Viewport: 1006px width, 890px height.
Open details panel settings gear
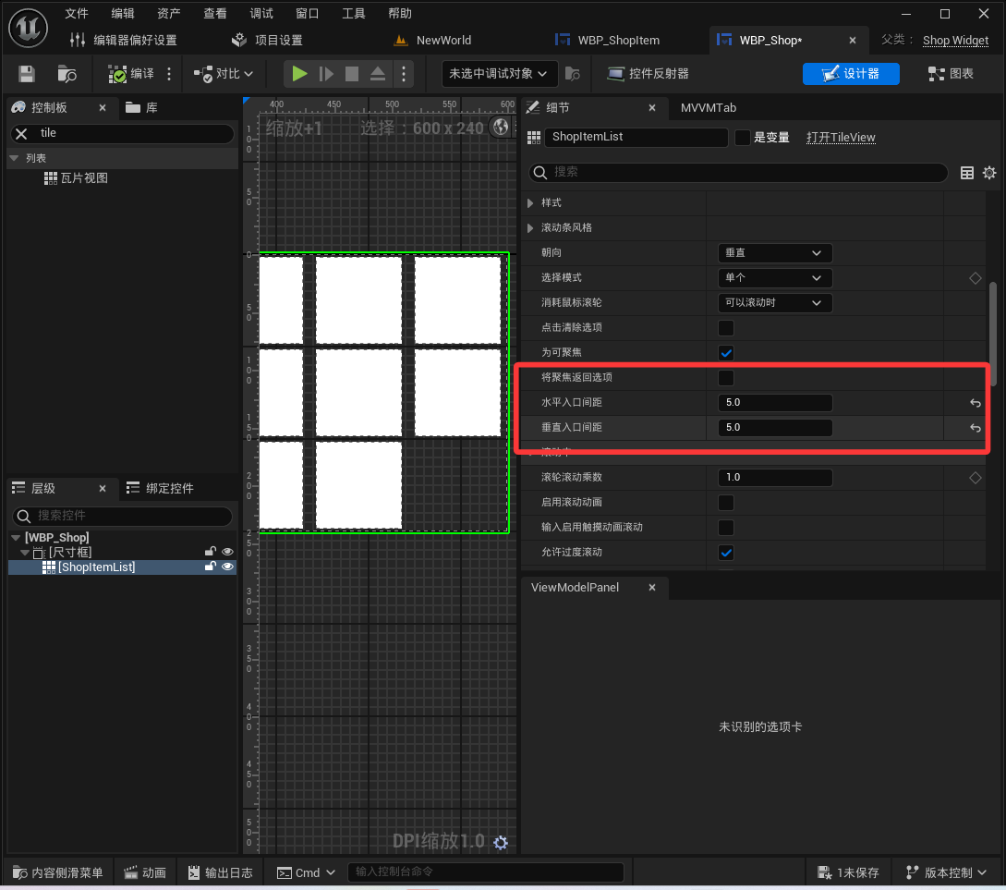[x=989, y=173]
